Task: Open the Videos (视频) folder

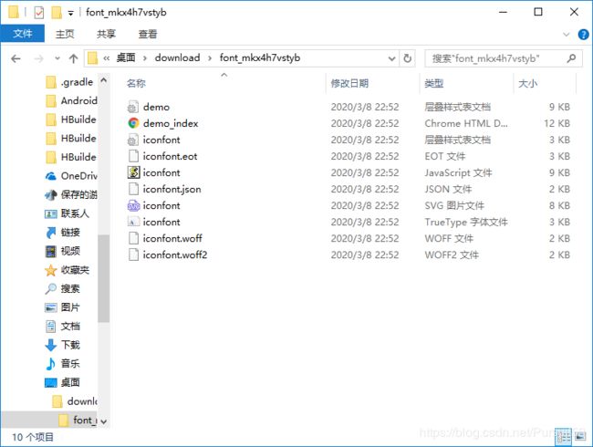Action: tap(62, 251)
